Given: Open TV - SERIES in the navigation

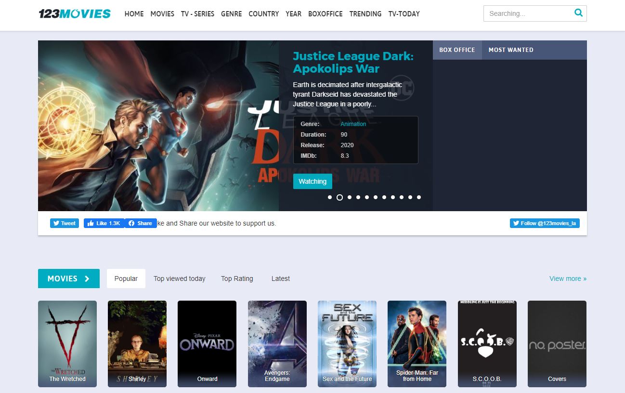Looking at the screenshot, I should click(197, 14).
